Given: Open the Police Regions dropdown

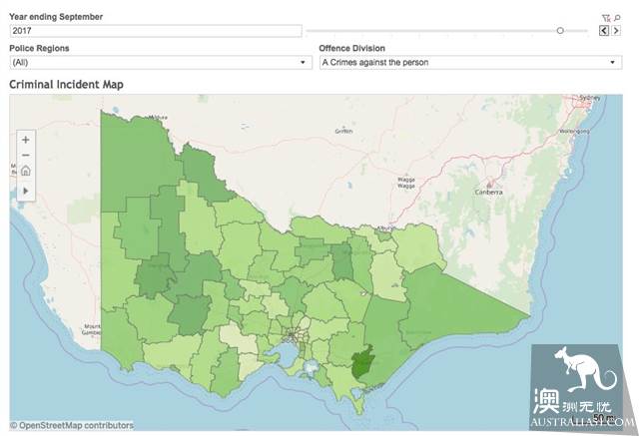Looking at the screenshot, I should coord(161,62).
